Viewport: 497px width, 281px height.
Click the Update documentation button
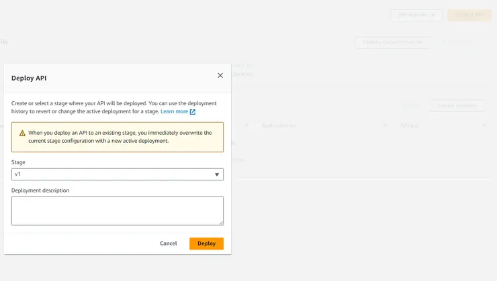(392, 42)
